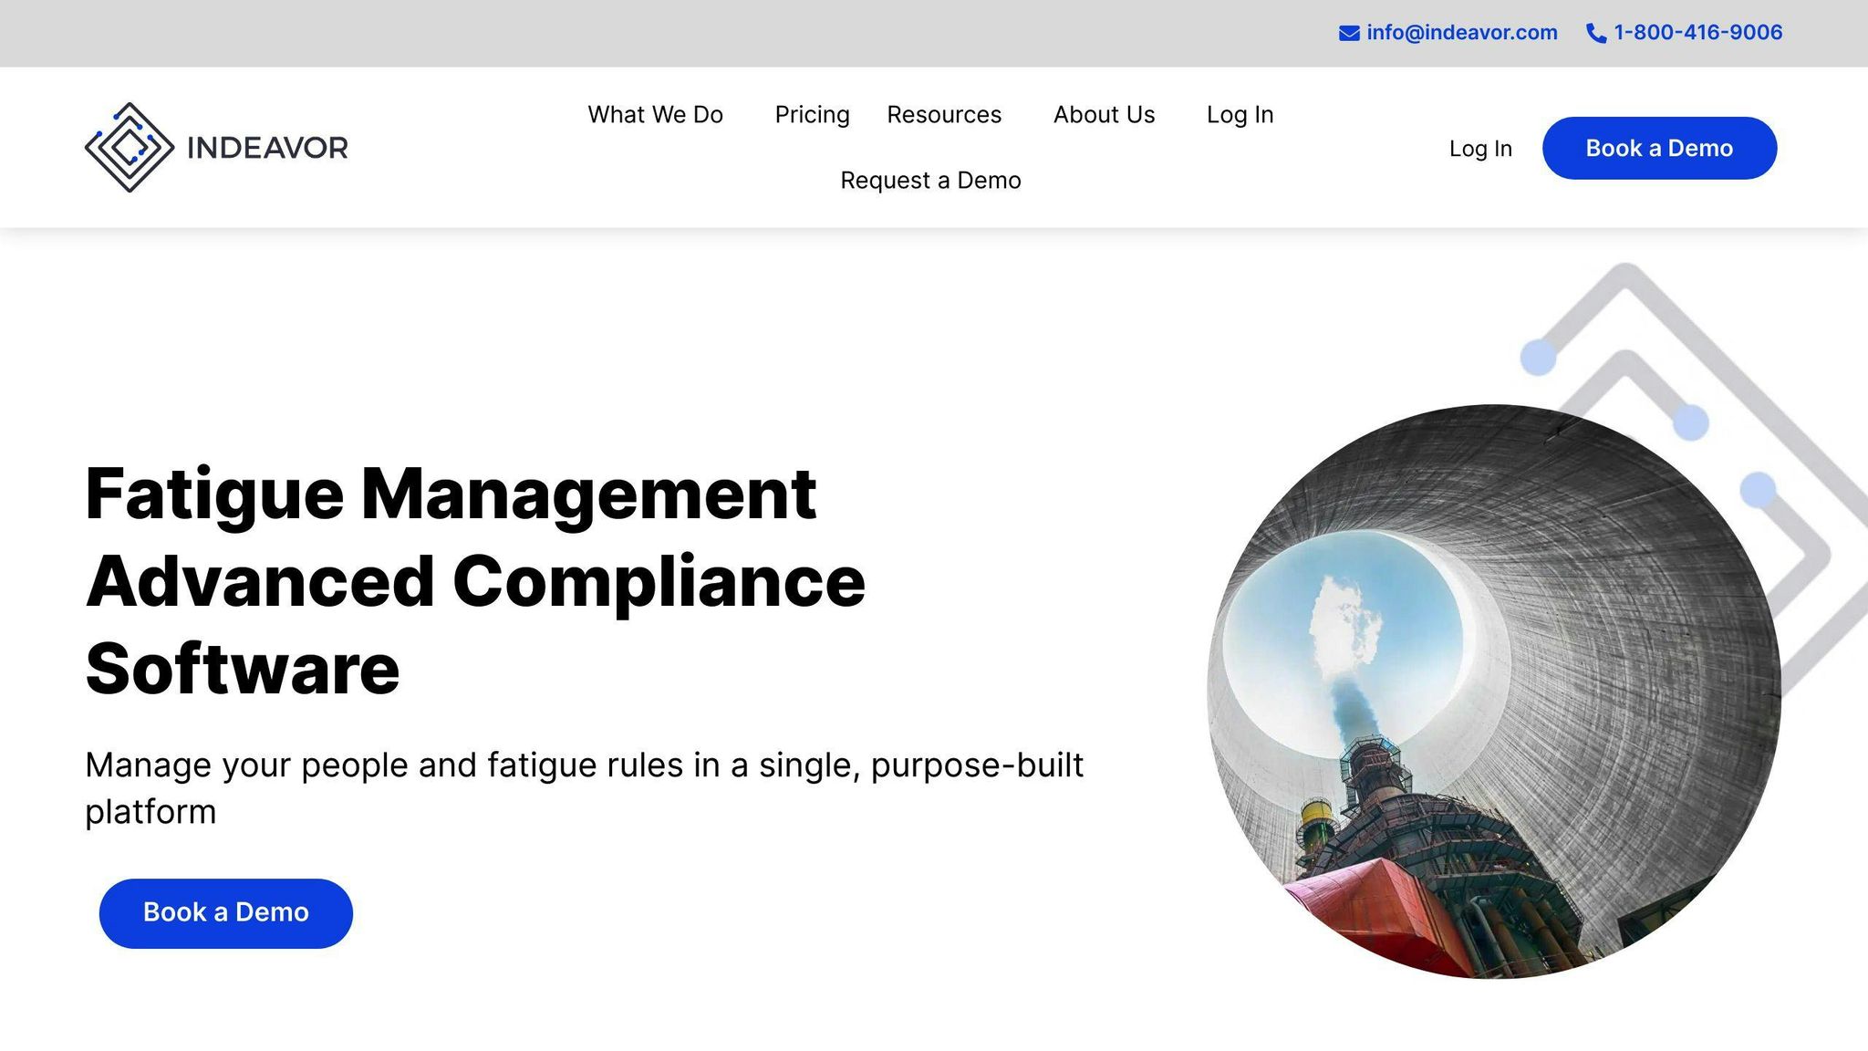Image resolution: width=1868 pixels, height=1051 pixels.
Task: Click the circular cooling tower photo
Action: click(1493, 692)
